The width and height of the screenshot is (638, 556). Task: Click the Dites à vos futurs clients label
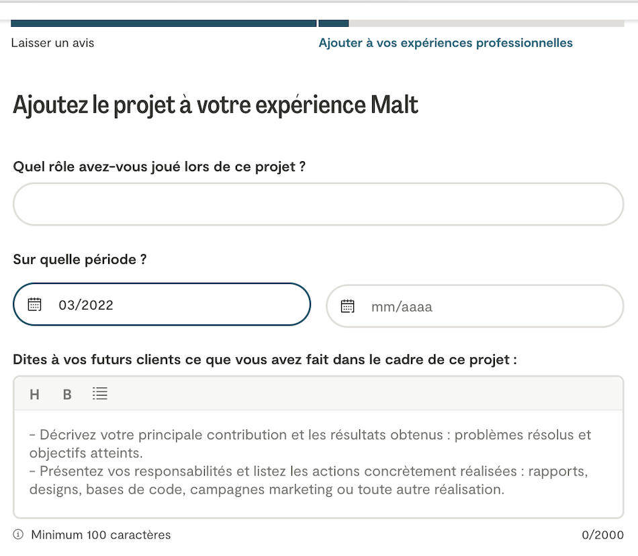265,359
